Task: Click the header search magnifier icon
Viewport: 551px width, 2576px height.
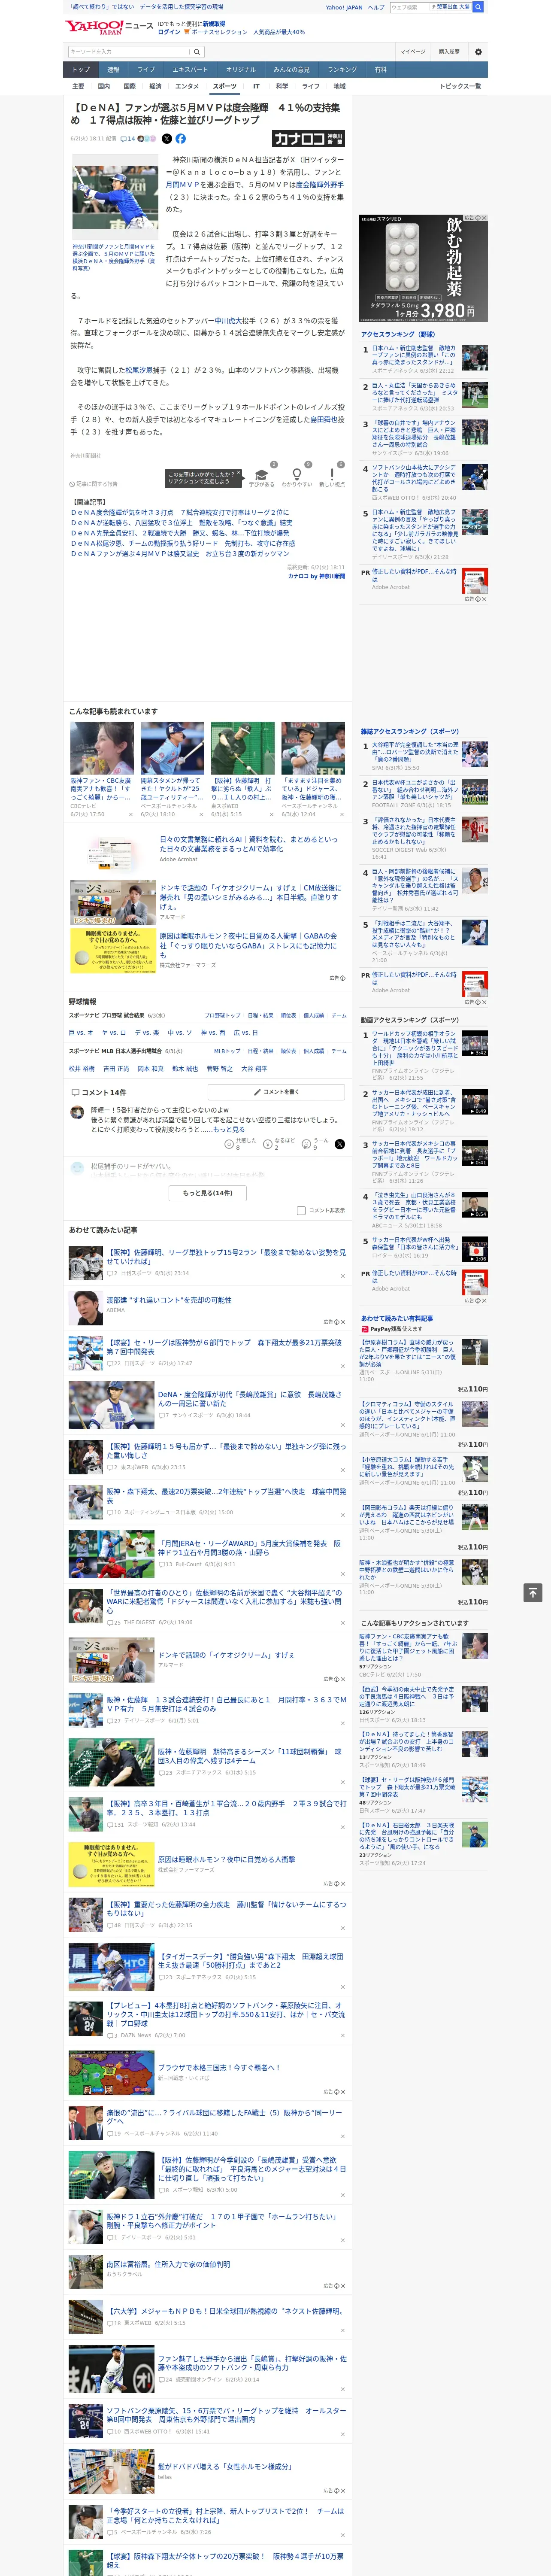Action: tap(197, 51)
